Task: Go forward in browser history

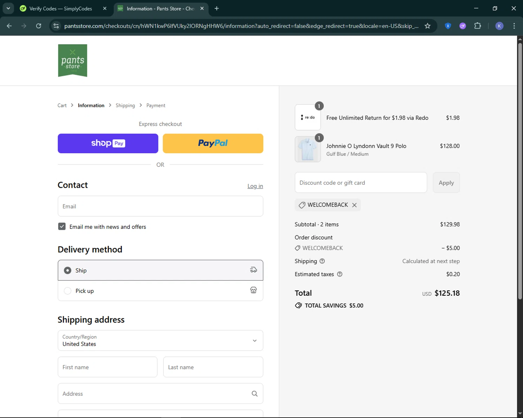Action: pyautogui.click(x=24, y=26)
